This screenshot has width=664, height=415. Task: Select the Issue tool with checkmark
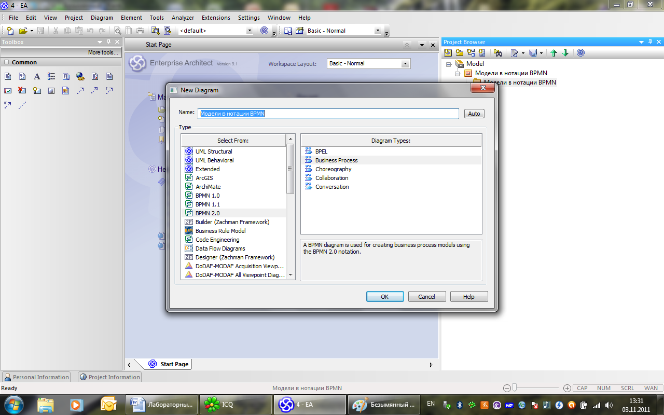[8, 90]
